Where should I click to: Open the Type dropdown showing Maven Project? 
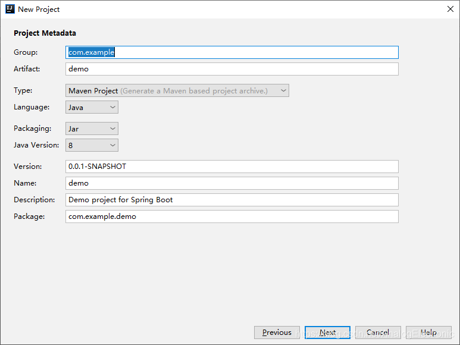[177, 90]
